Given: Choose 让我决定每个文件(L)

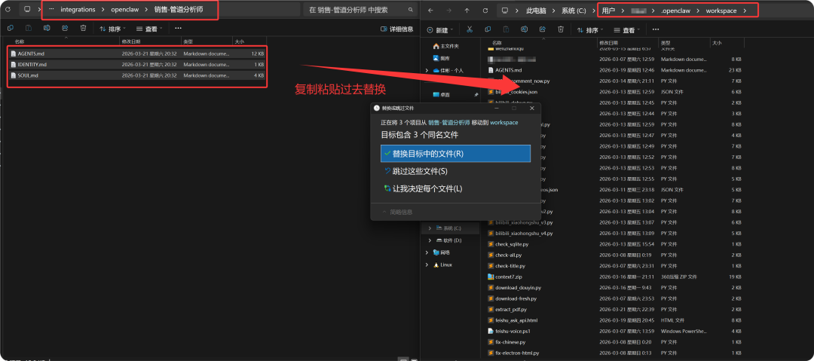Looking at the screenshot, I should tap(455, 188).
